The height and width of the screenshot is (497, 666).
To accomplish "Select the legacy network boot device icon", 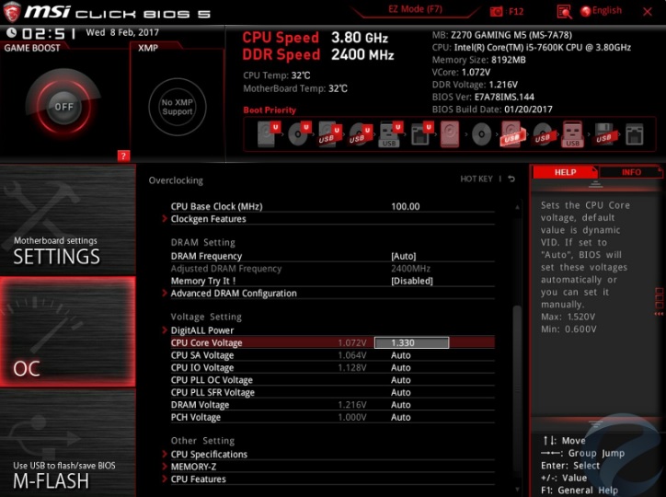I will coord(634,134).
